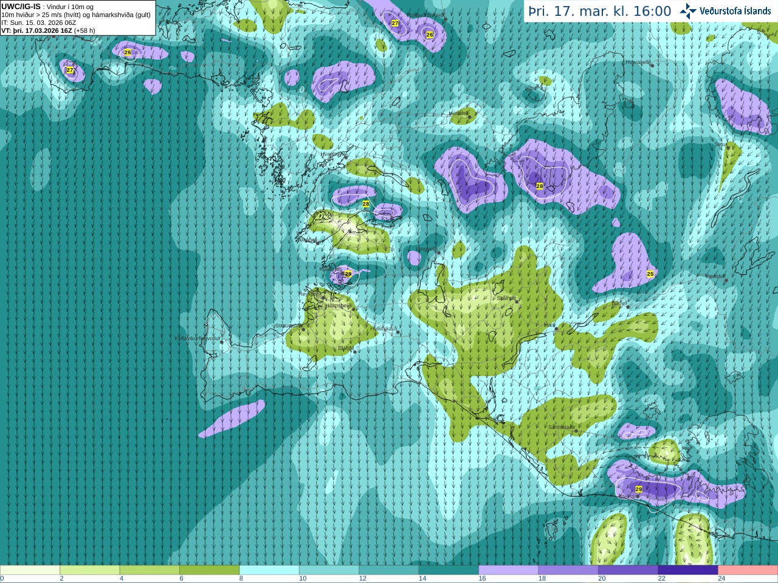Click the pink legend swatch above 24
The image size is (778, 583).
[748, 570]
